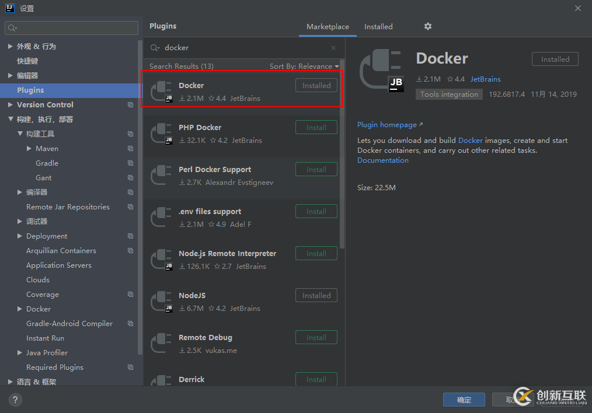592x413 pixels.
Task: Click the NodeJS plugin icon
Action: 162,302
